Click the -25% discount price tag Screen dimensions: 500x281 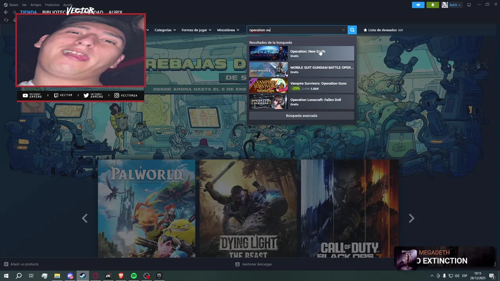296,89
